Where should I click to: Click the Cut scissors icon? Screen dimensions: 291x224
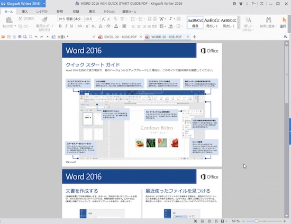20,18
